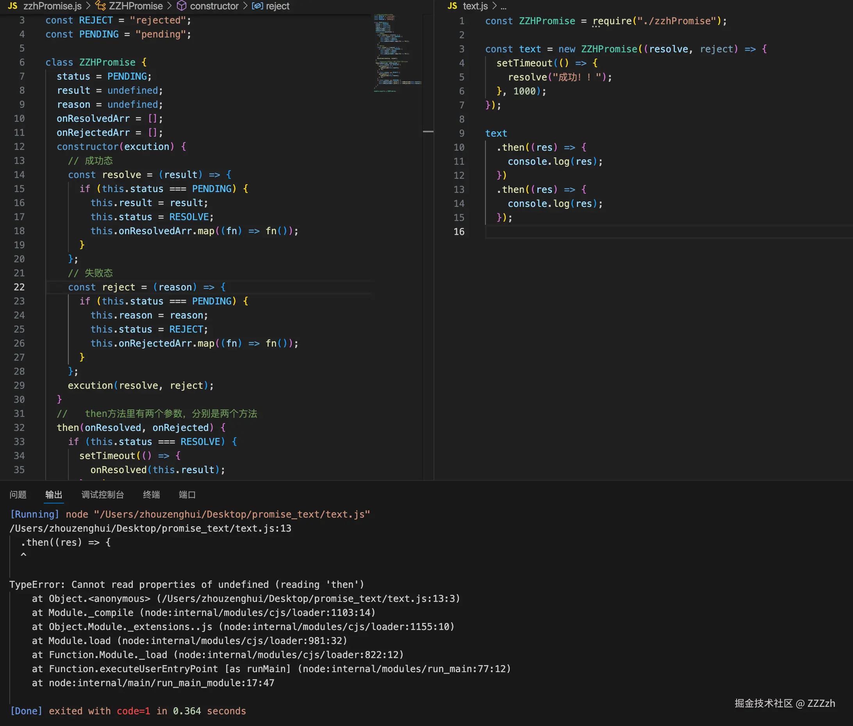Screen dimensions: 853x726
Task: Click the reject variable symbol icon
Action: coord(257,6)
